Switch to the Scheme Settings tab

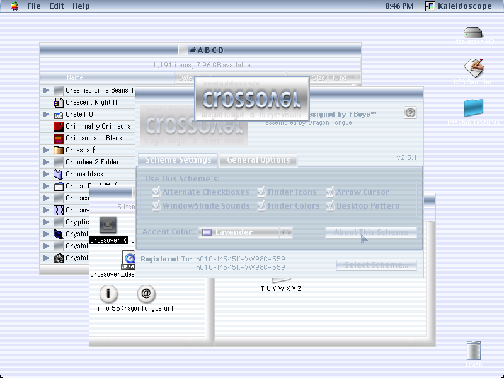pos(178,160)
